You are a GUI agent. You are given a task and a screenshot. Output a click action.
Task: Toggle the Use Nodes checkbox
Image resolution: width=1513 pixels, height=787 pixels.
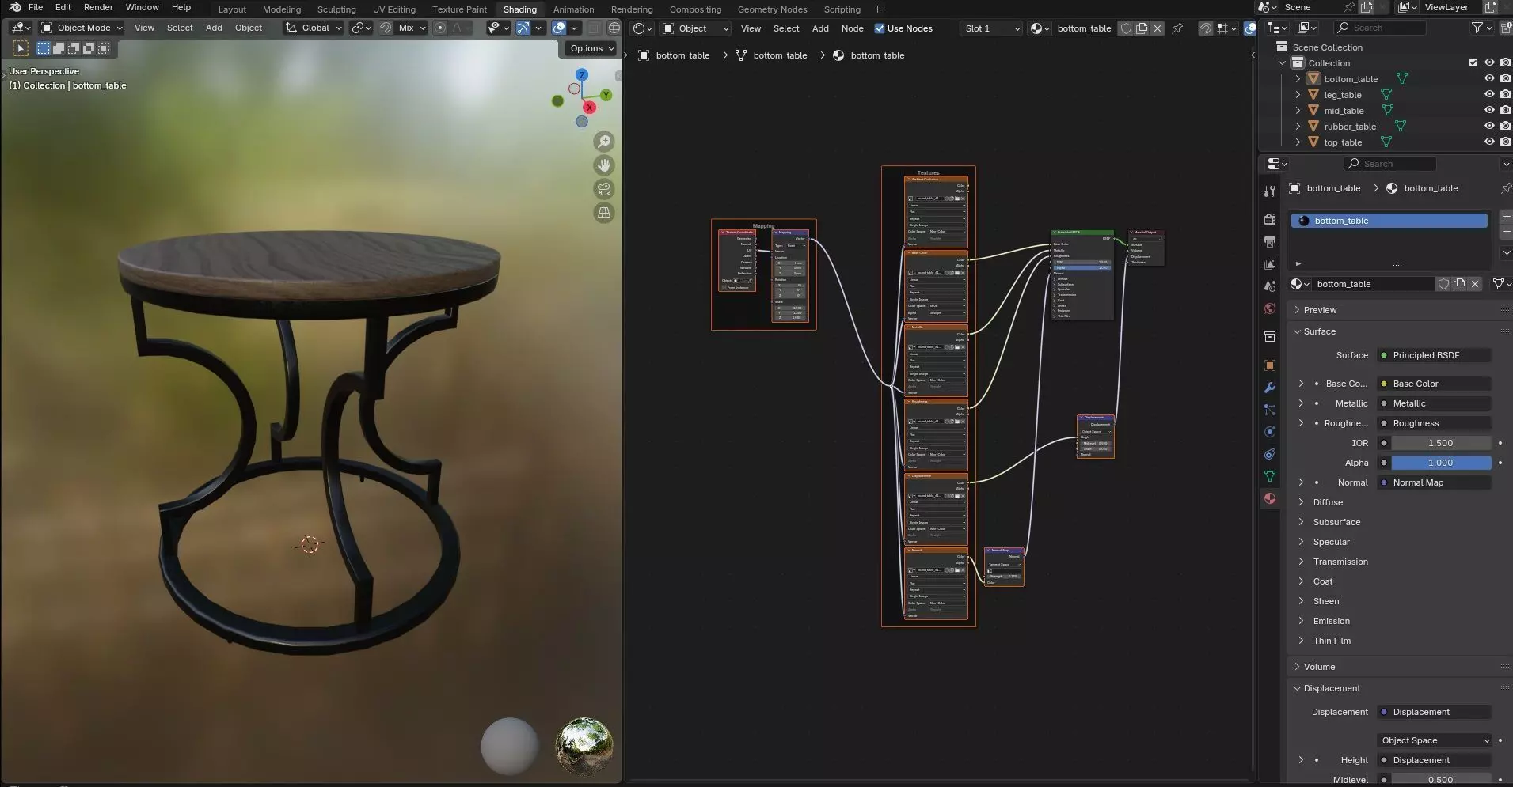(x=879, y=28)
